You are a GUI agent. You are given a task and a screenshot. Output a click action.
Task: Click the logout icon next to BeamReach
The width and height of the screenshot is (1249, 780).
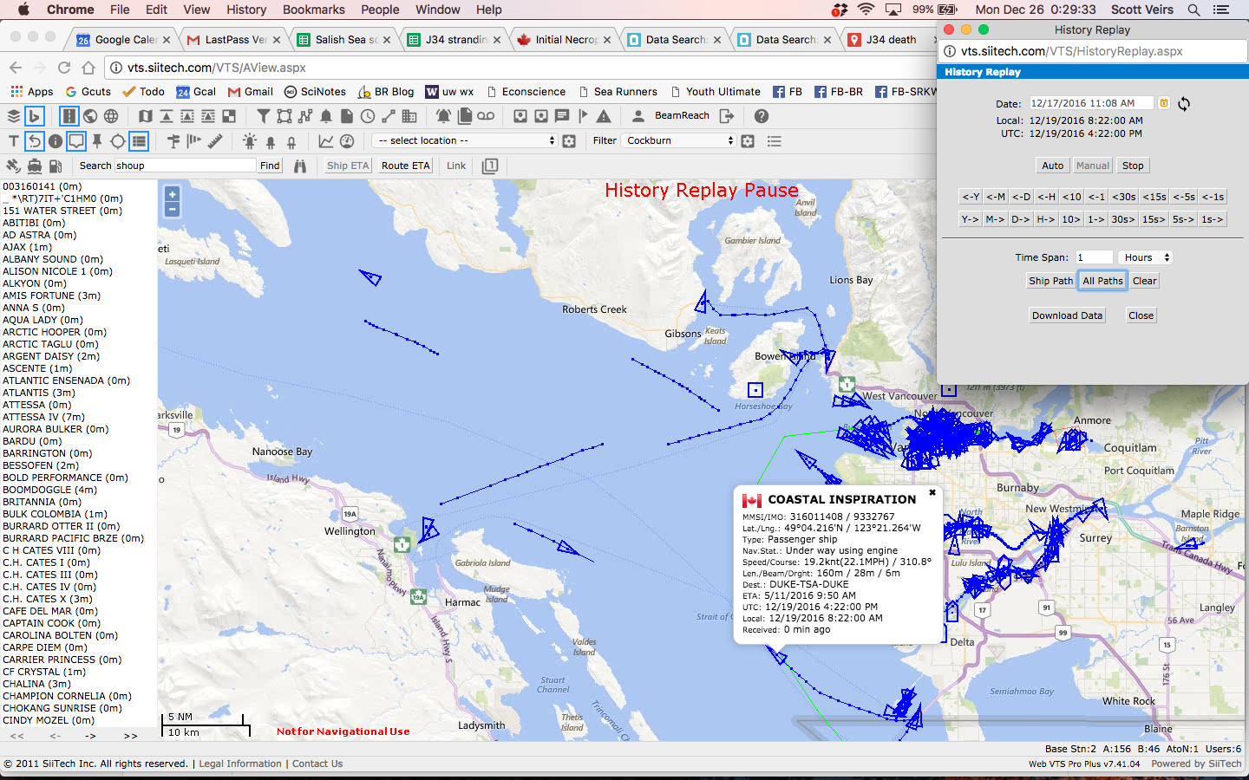tap(727, 116)
